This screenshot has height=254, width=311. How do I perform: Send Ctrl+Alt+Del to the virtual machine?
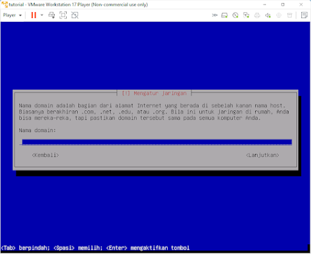point(51,15)
